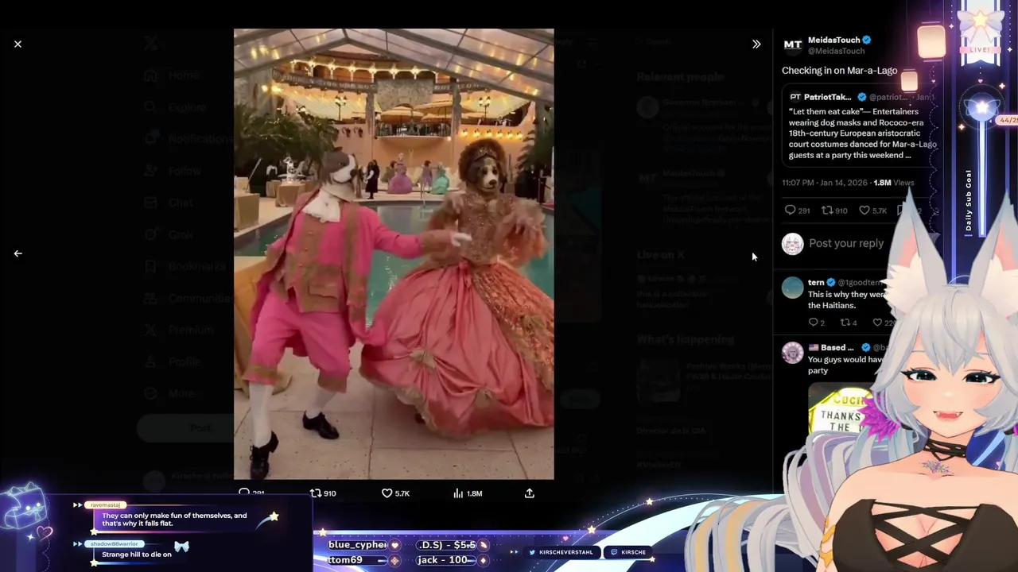The height and width of the screenshot is (572, 1018).
Task: Click the Post your reply field
Action: point(846,244)
